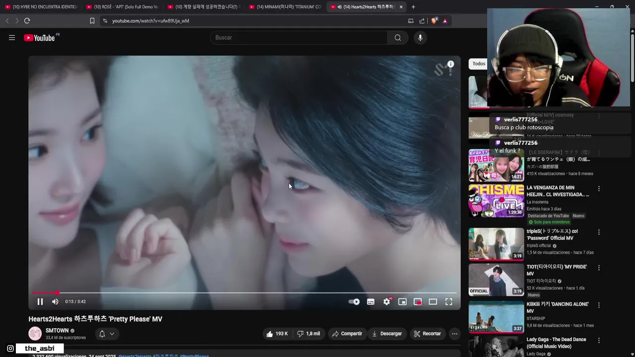Image resolution: width=635 pixels, height=357 pixels.
Task: Click the 0:13 / 3:42 time display
Action: pyautogui.click(x=75, y=301)
